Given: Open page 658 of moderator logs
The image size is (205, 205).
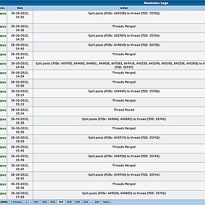Looking at the screenshot, I should 69,202.
